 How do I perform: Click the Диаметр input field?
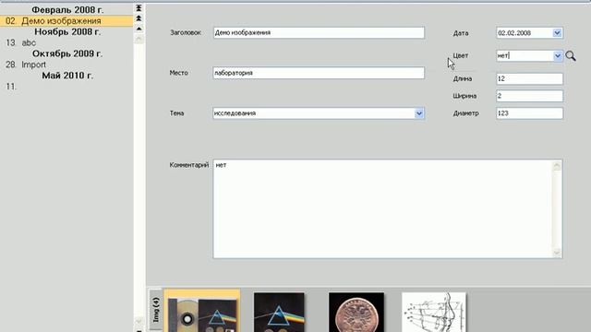(529, 113)
